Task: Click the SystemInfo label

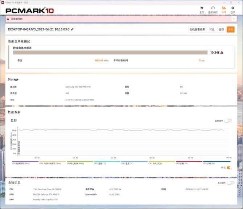Action: 91,194
